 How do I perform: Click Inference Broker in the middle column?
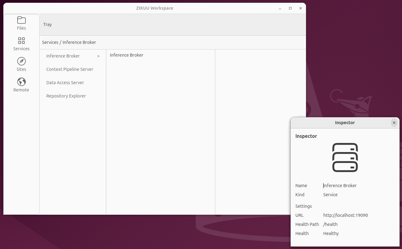coord(126,55)
